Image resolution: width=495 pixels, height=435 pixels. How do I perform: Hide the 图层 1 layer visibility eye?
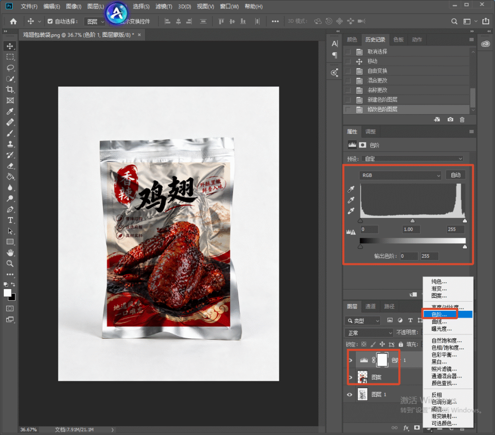tap(349, 394)
